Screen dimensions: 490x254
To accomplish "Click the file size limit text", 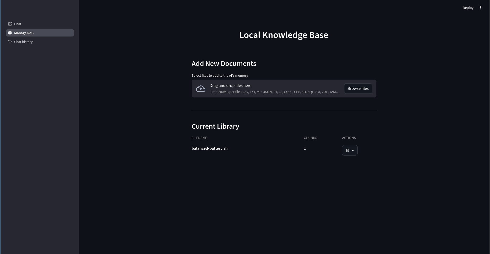I will 274,92.
